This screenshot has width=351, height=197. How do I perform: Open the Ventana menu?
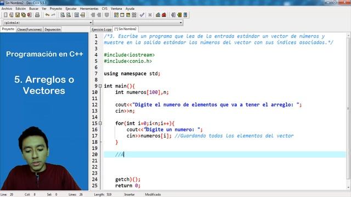[x=116, y=9]
